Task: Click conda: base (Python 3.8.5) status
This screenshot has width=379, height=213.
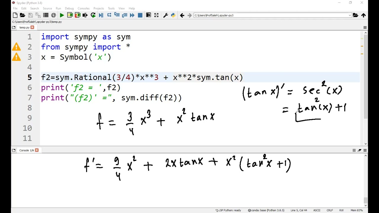Action: click(x=266, y=210)
